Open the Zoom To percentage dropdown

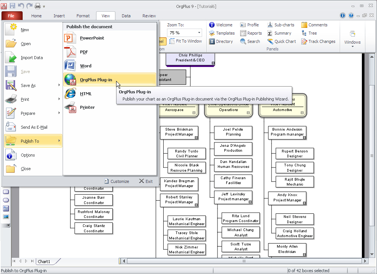[x=199, y=33]
